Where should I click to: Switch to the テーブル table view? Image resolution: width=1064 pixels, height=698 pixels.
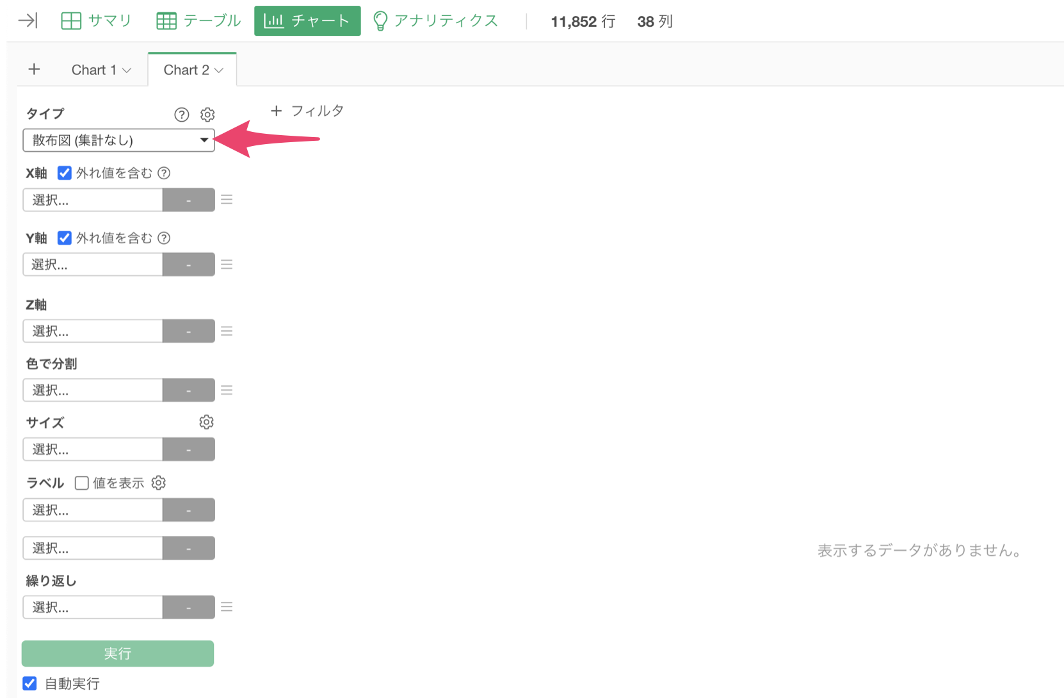click(198, 21)
